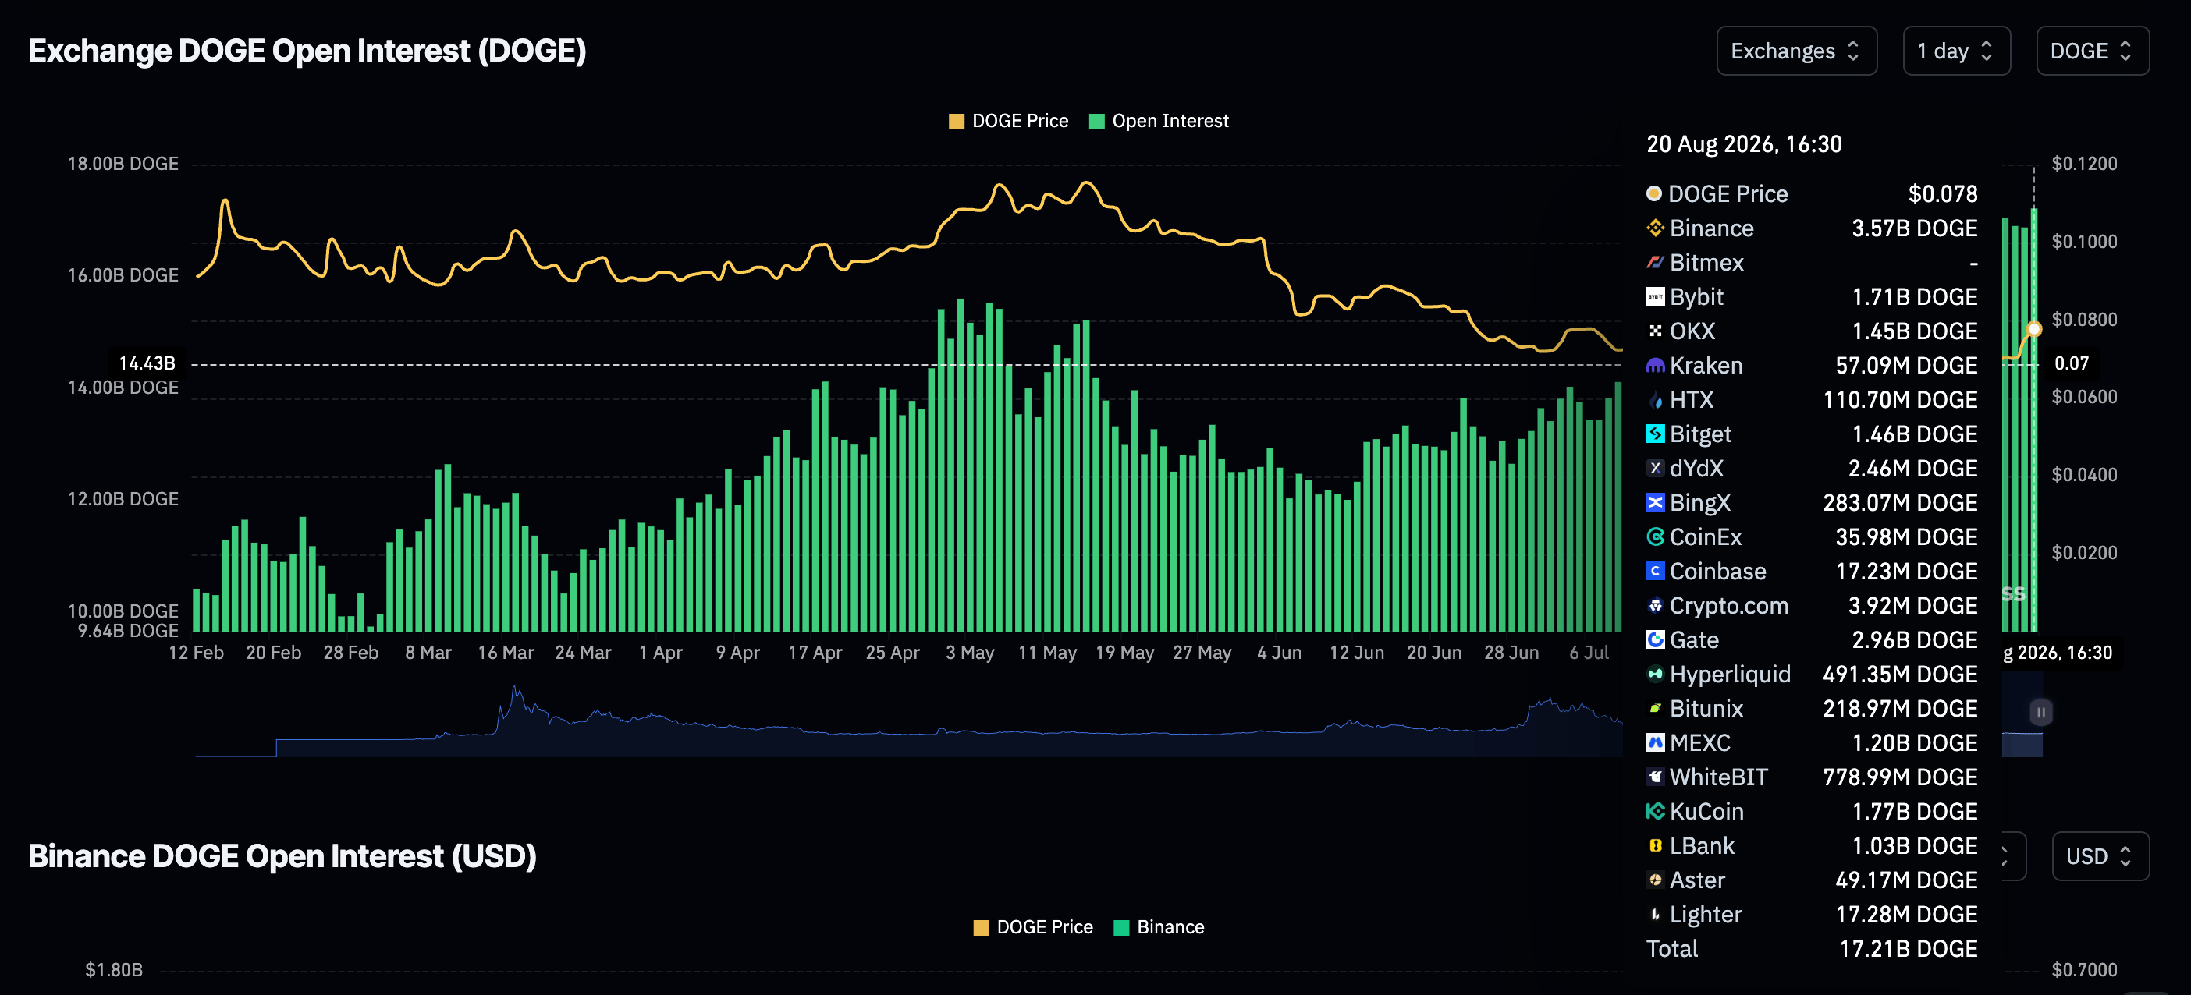Click the 0.07 price crosshair label
The height and width of the screenshot is (995, 2191).
coord(2072,363)
